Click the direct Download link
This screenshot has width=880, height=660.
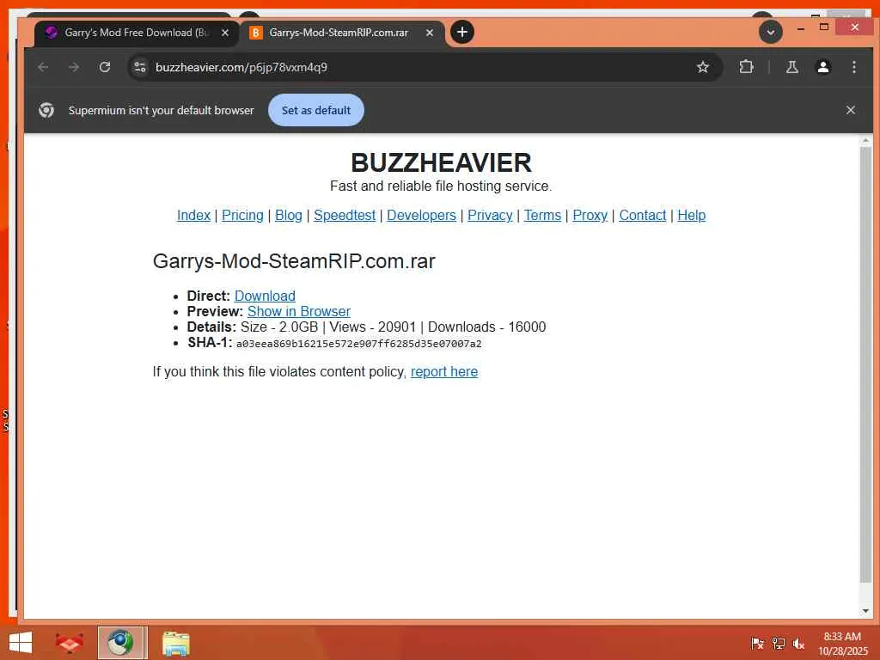click(x=265, y=296)
